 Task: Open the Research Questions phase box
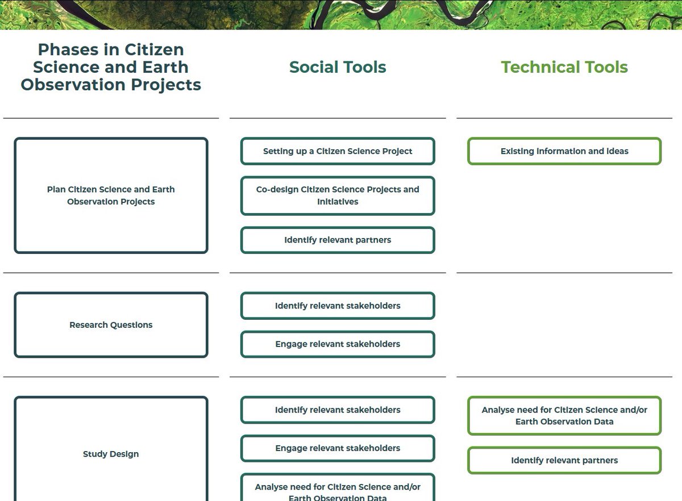click(111, 325)
